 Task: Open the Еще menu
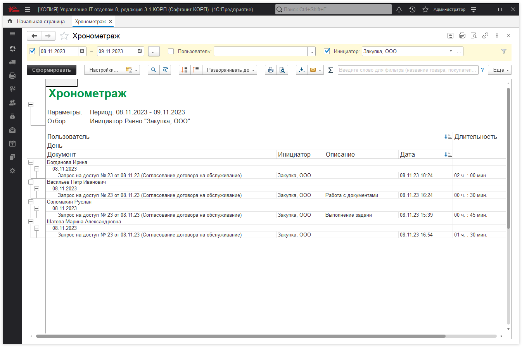tap(500, 70)
